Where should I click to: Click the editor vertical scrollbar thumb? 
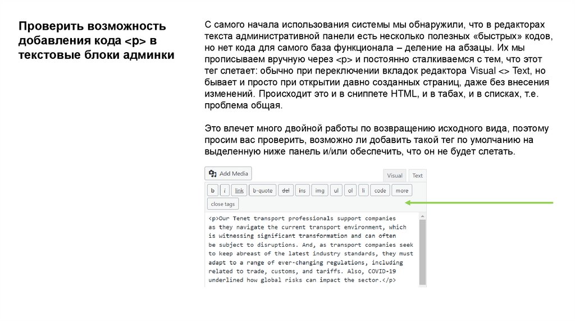[422, 252]
